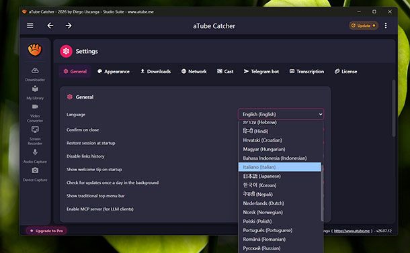Viewport: 410px width, 253px height.
Task: Click the 'Disable links history' label
Action: pos(85,156)
